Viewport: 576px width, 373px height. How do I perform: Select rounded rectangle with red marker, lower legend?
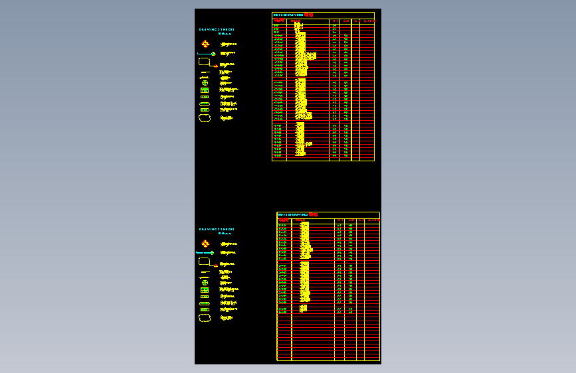pyautogui.click(x=208, y=262)
